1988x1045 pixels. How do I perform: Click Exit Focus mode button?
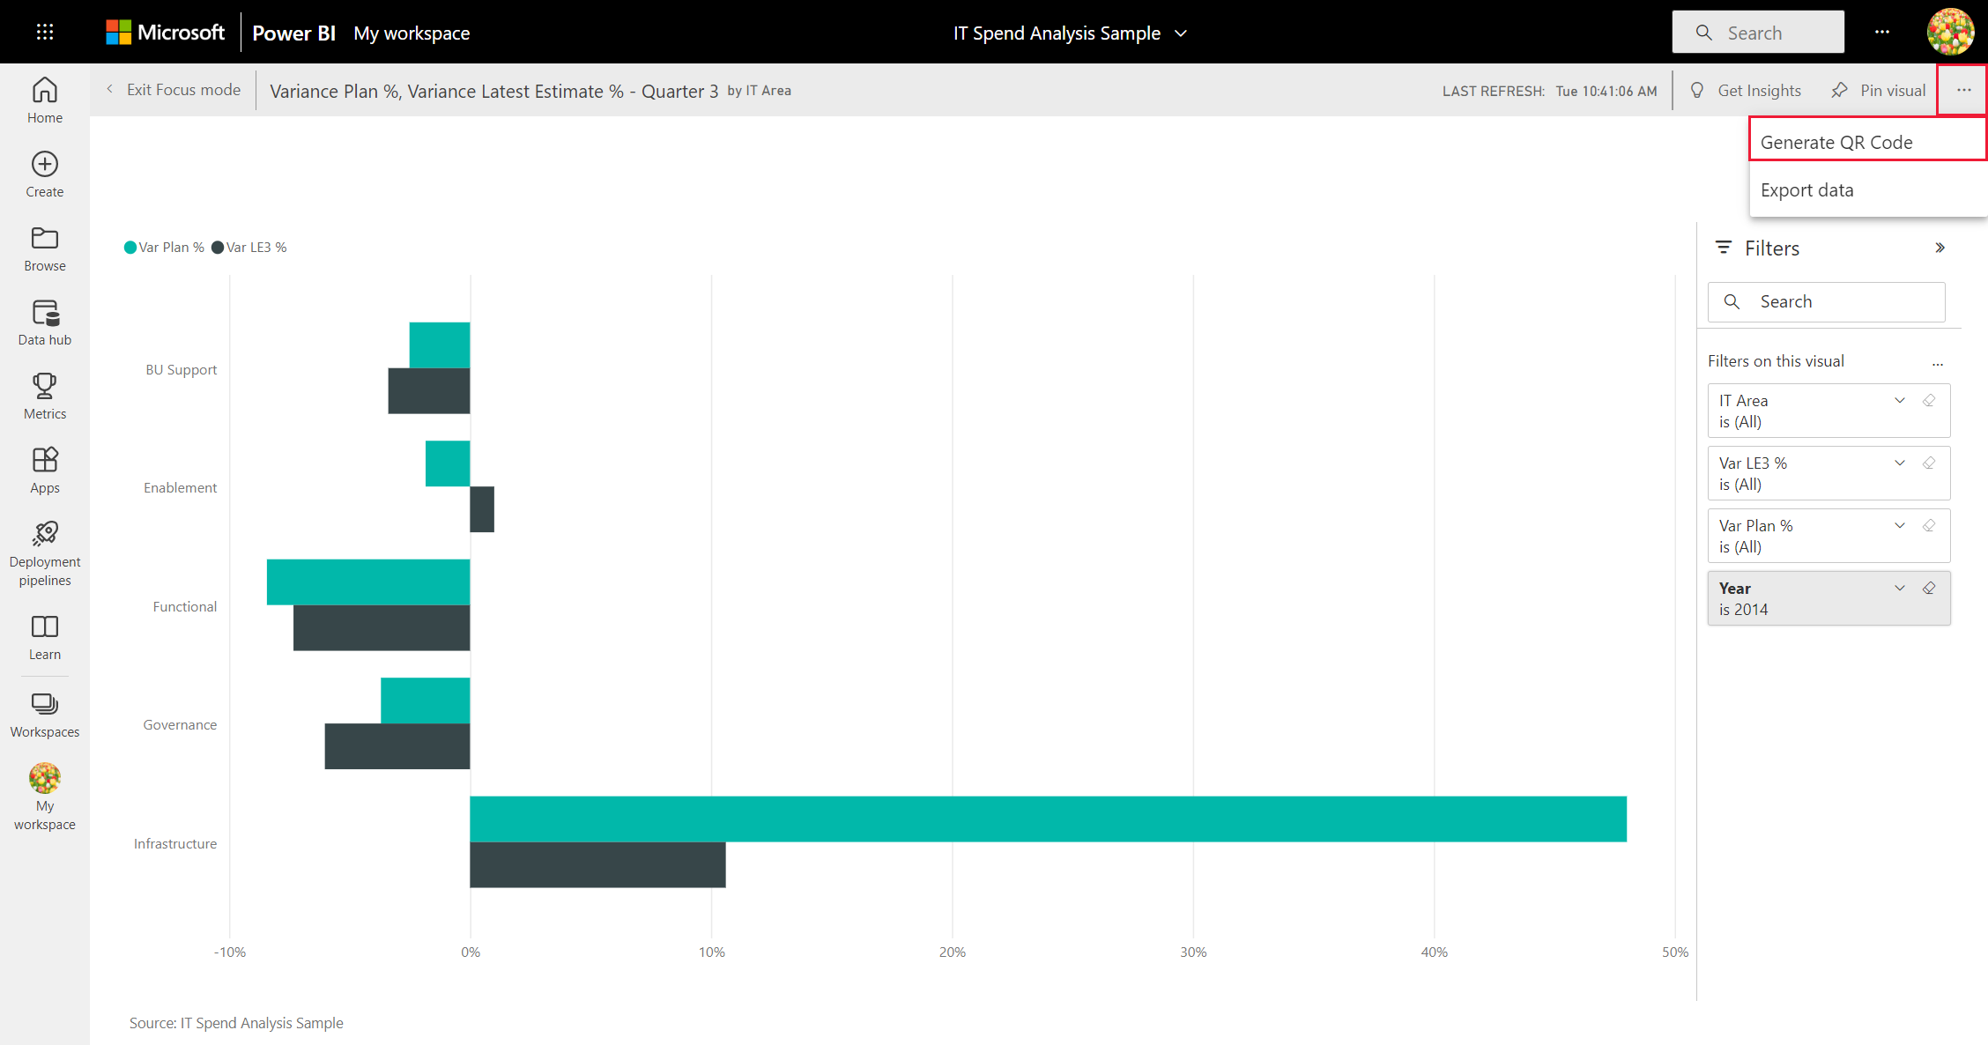point(169,89)
